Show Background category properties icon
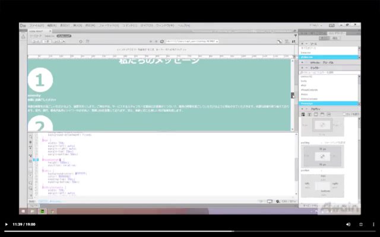380x237 pixels. click(322, 114)
